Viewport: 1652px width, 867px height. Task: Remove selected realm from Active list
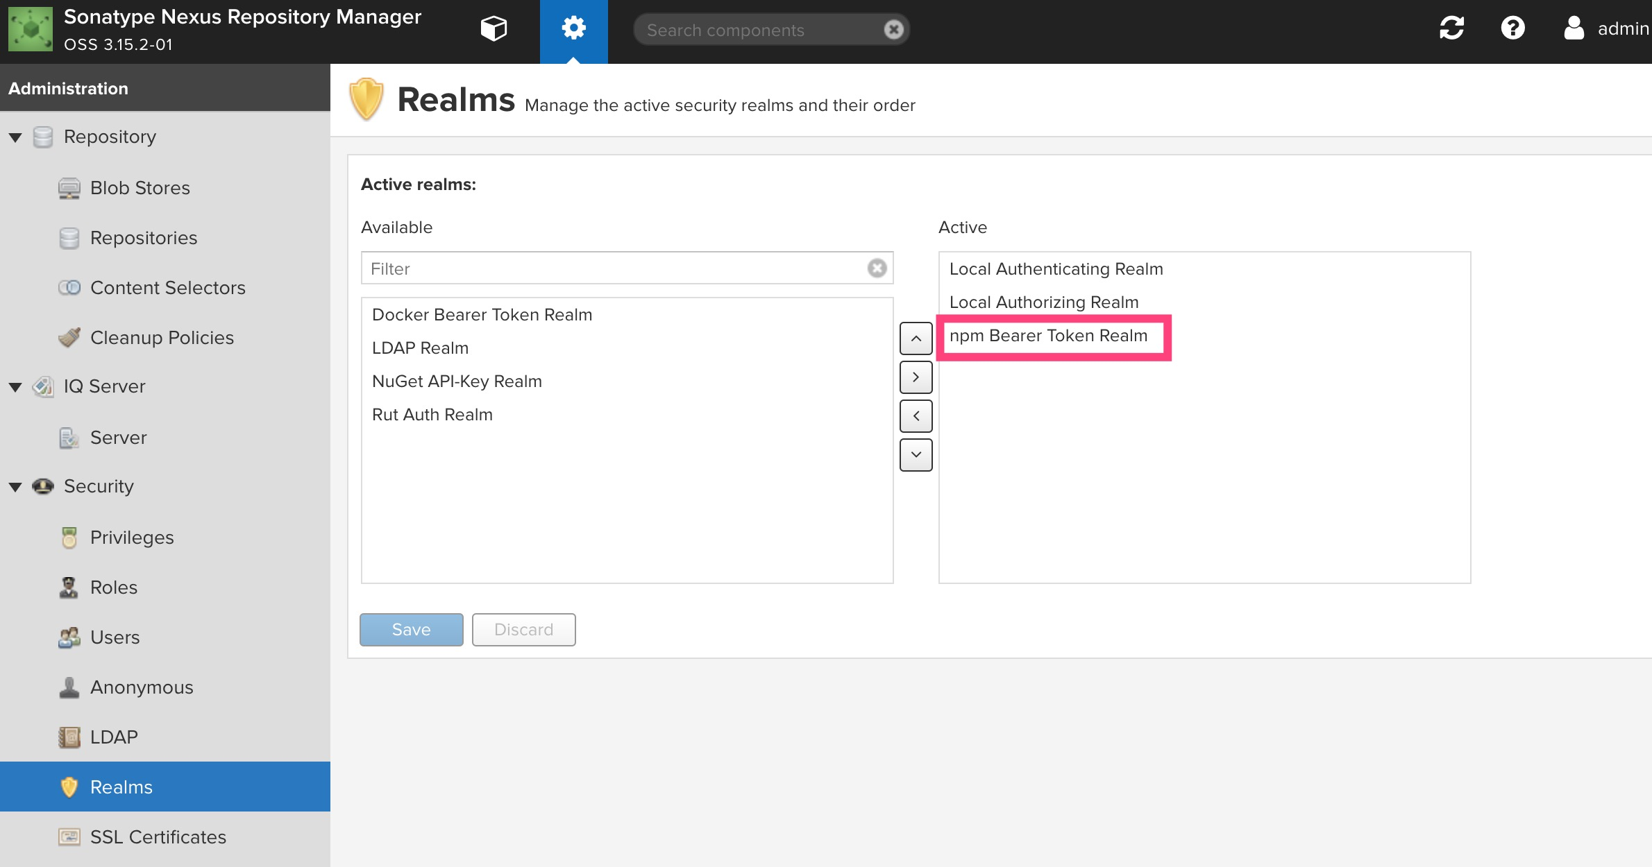click(916, 416)
